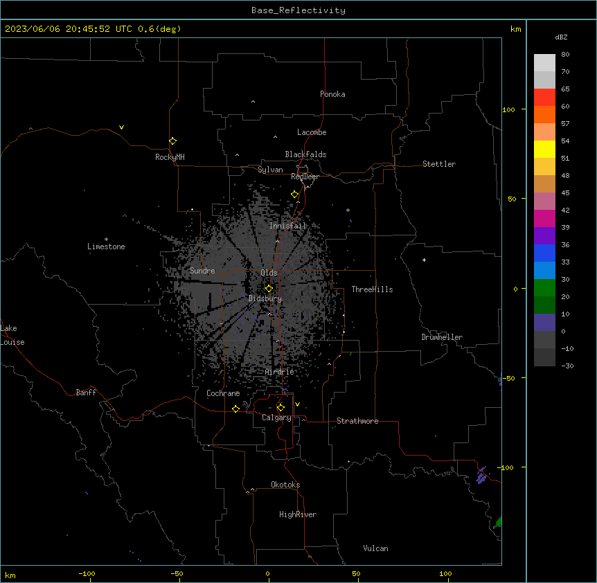
Task: Click the purple echo cluster near southeast map edge
Action: [481, 475]
